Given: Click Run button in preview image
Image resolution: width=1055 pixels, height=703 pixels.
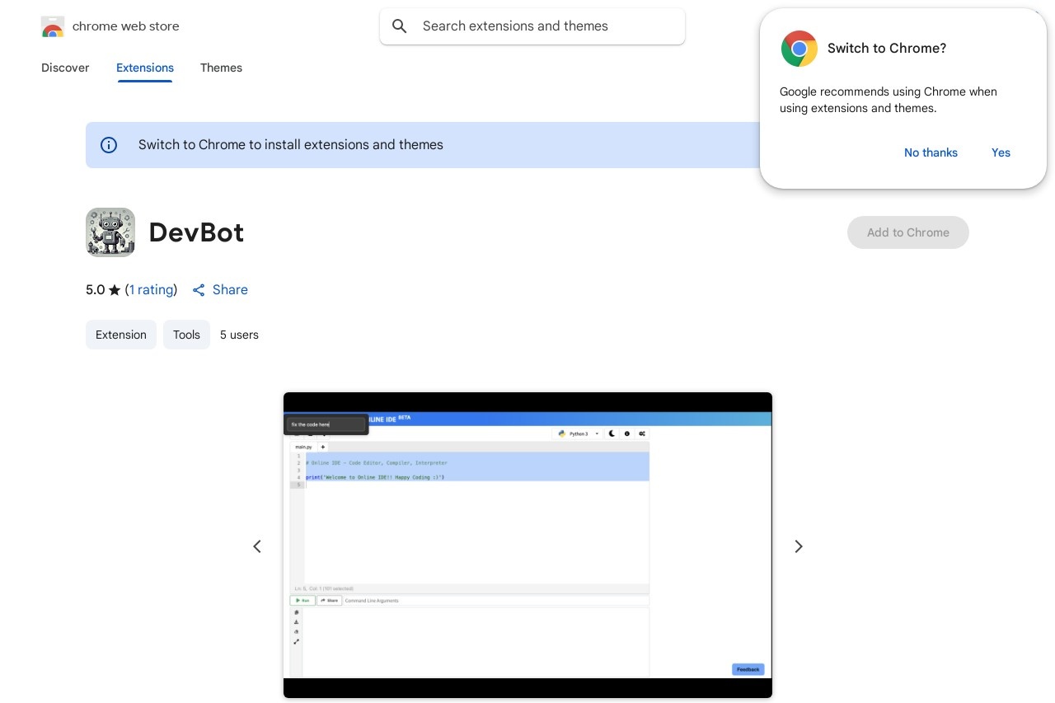Looking at the screenshot, I should tap(302, 601).
